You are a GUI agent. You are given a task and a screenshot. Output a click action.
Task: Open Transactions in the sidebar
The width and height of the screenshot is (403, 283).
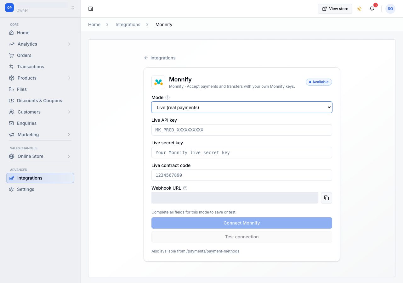click(40, 67)
